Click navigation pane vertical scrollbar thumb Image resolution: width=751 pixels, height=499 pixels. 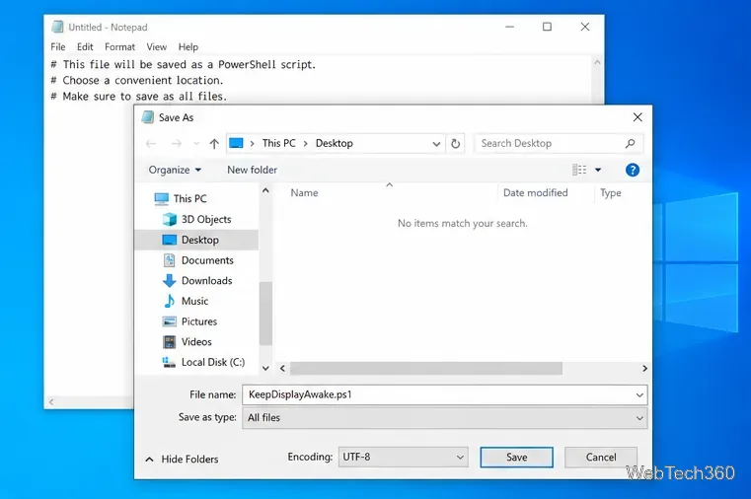265,313
